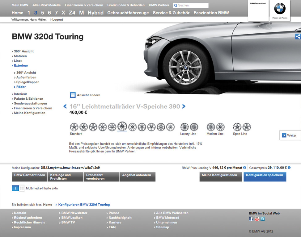Screen dimensions: 301x237
Task: Open BMW Twitter icon
Action: 263,218
